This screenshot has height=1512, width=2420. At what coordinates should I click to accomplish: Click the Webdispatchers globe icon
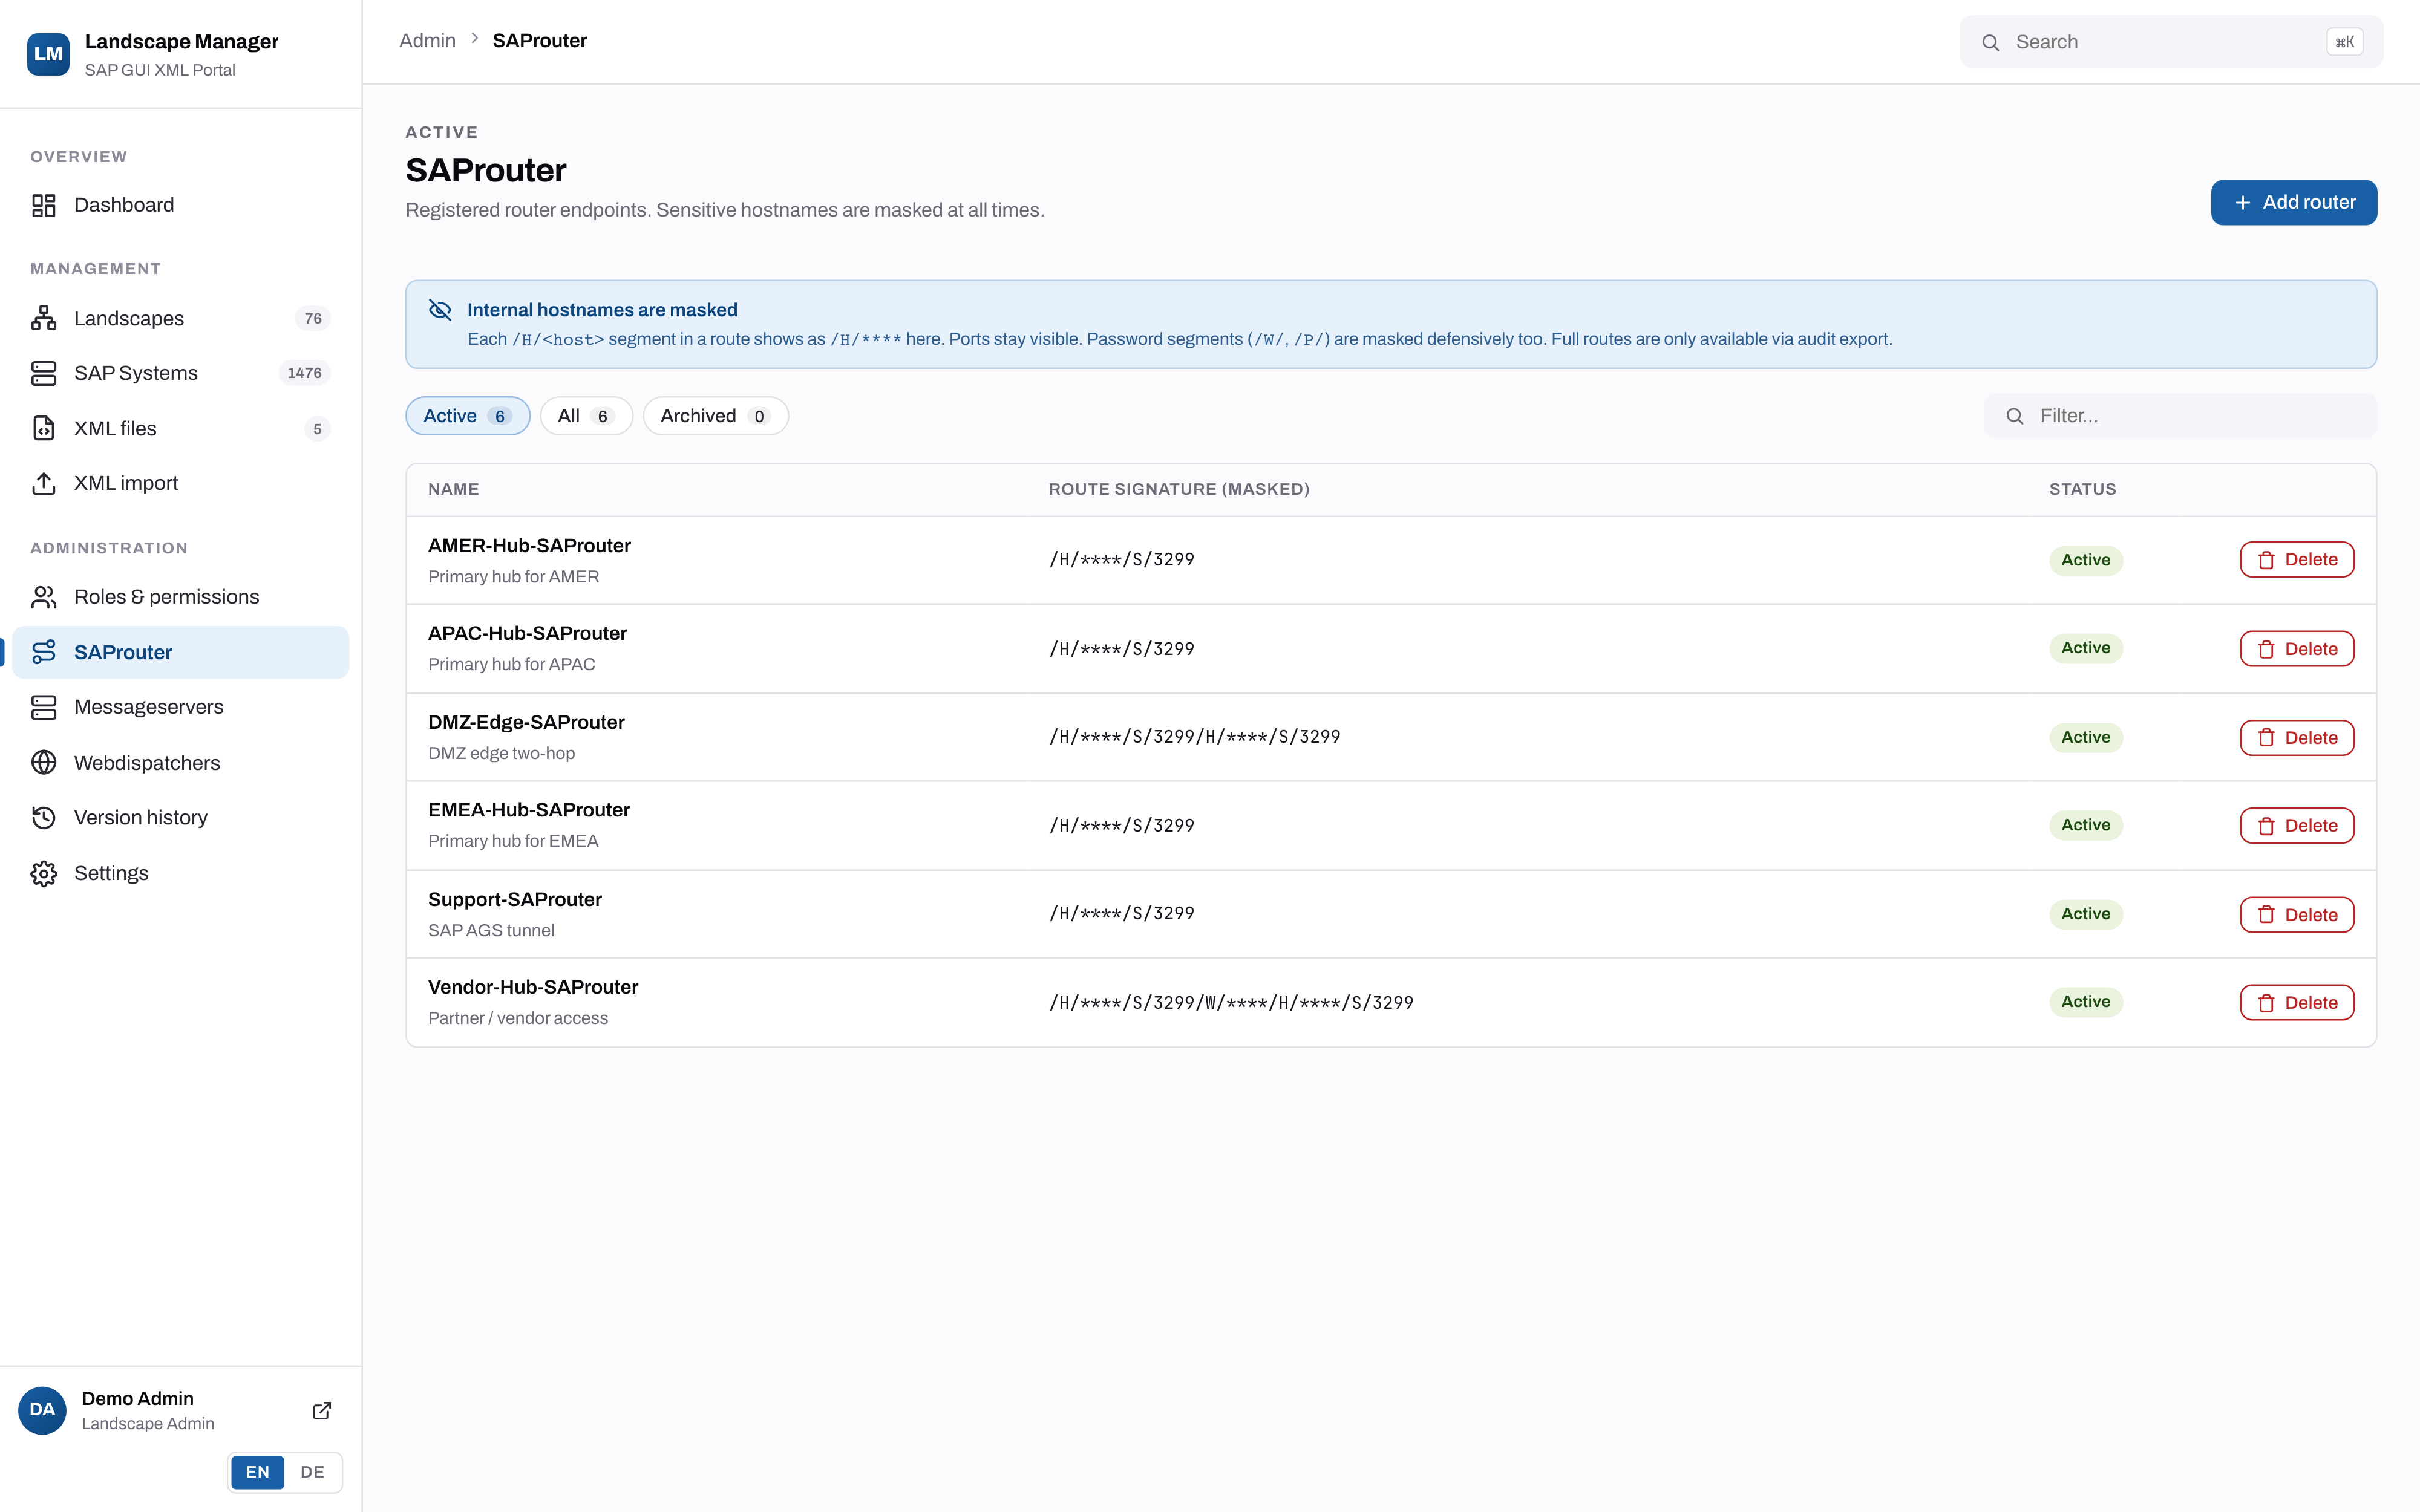pos(44,763)
